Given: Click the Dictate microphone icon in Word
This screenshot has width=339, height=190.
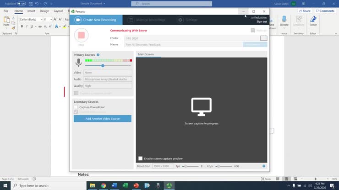Looking at the screenshot, I should (x=284, y=20).
